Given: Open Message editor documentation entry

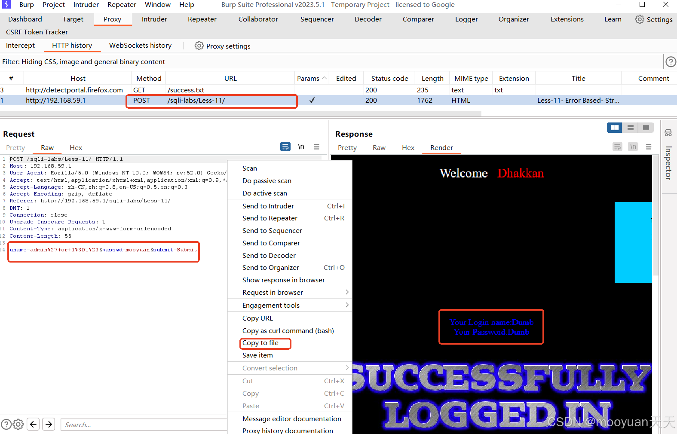Looking at the screenshot, I should tap(290, 419).
